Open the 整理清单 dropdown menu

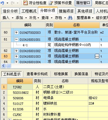(85, 18)
